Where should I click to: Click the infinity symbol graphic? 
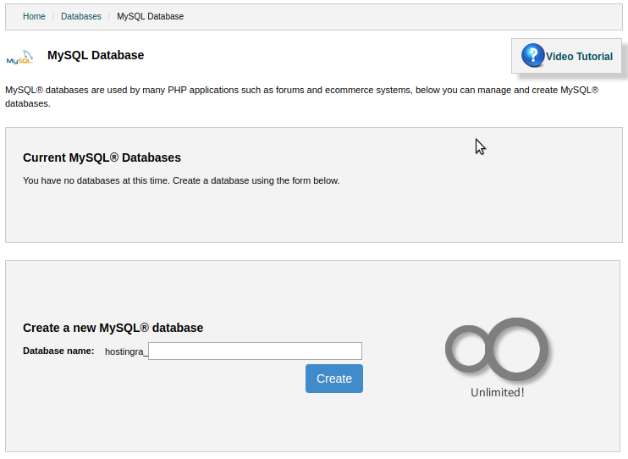click(497, 349)
